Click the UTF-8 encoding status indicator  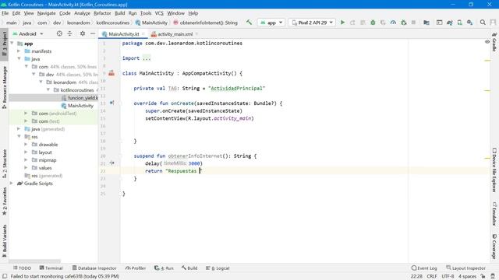pyautogui.click(x=448, y=276)
